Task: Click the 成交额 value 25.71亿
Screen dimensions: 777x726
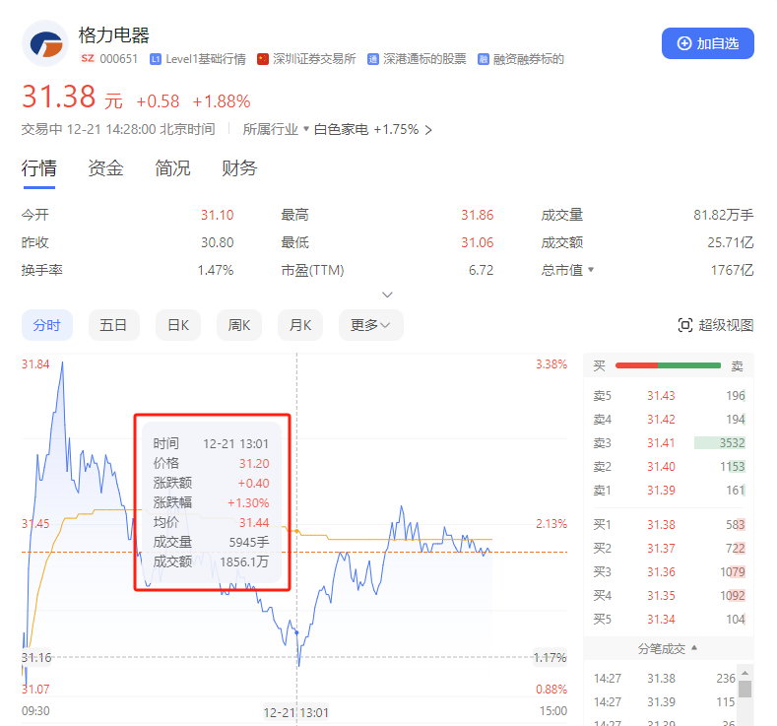Action: click(x=731, y=242)
